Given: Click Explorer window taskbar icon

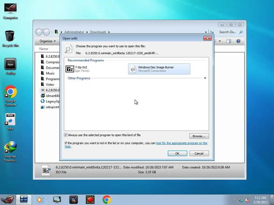Looking at the screenshot, I should coord(24,200).
